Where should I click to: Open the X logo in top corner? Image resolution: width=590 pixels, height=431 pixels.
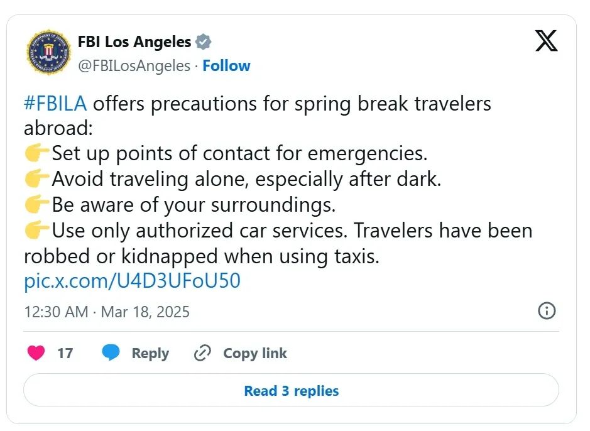(x=547, y=41)
